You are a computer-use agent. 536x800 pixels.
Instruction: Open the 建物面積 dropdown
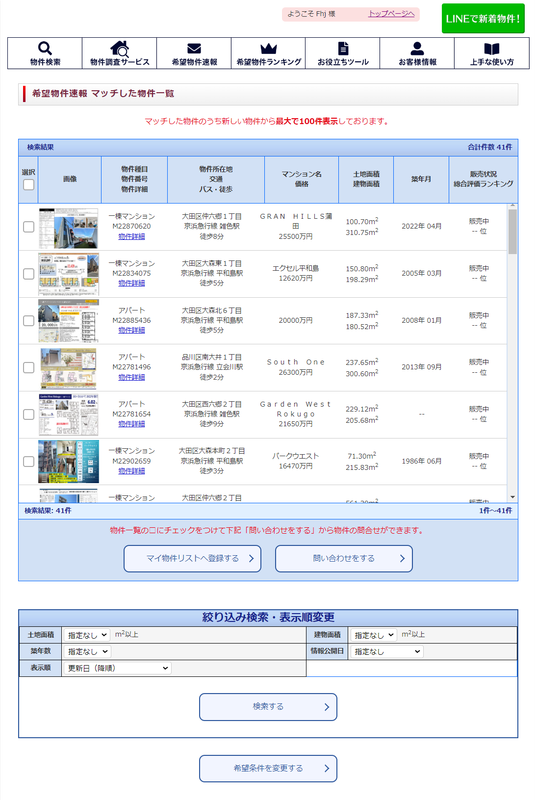[374, 635]
